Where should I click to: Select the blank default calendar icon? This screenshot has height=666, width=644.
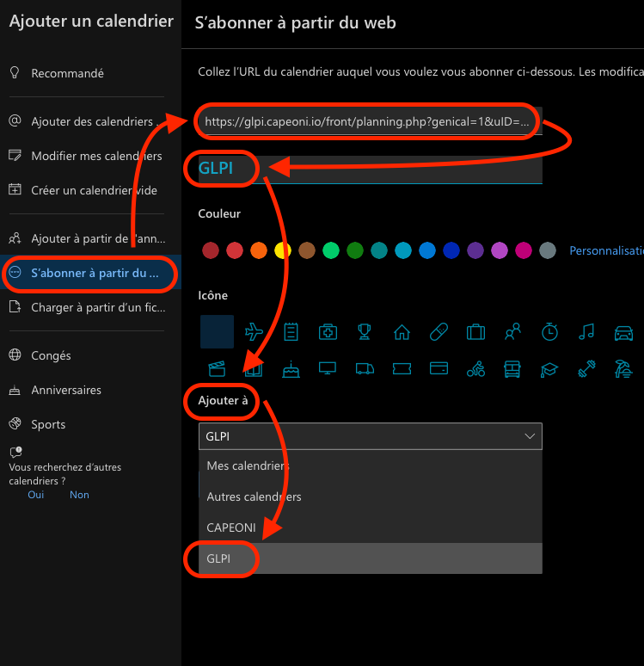coord(217,332)
